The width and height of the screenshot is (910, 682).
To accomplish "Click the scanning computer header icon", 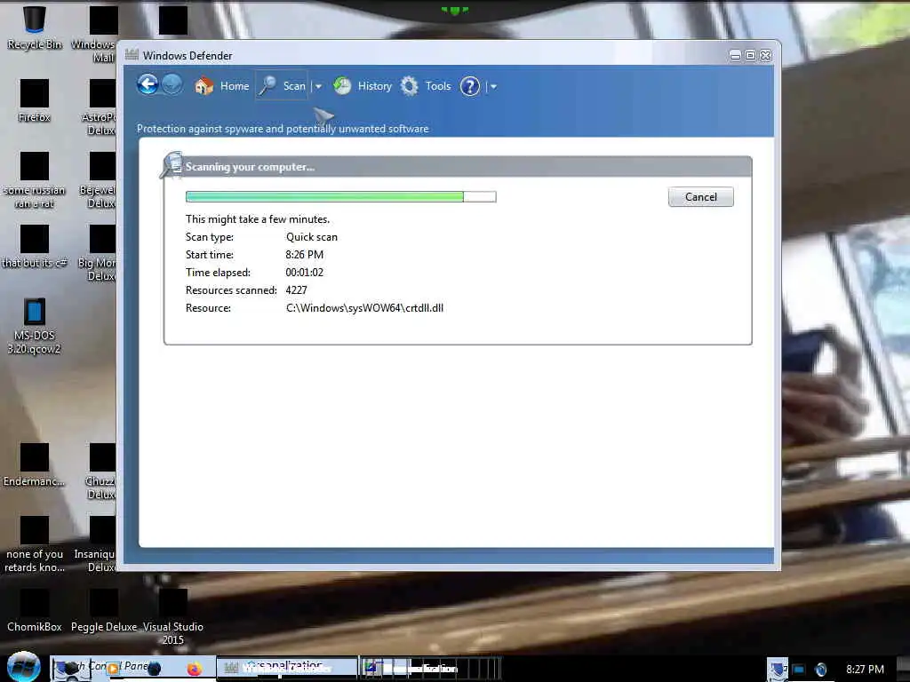I will [x=172, y=165].
